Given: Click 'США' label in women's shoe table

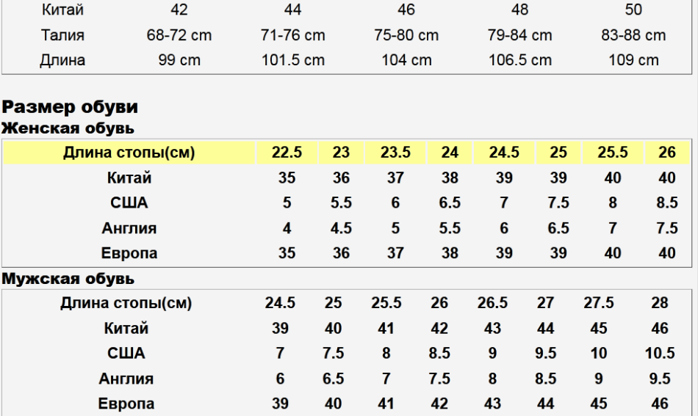Looking at the screenshot, I should click(x=129, y=203).
